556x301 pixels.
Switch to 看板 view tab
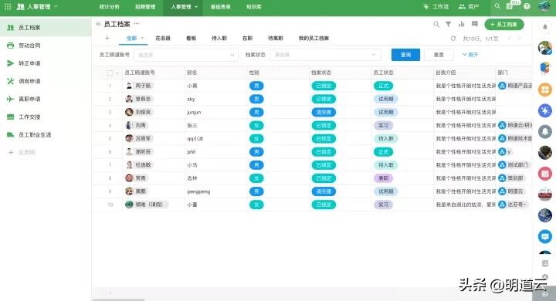(192, 38)
